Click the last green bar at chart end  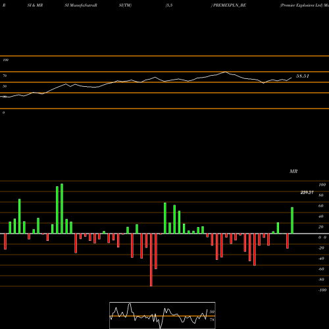pyautogui.click(x=292, y=220)
